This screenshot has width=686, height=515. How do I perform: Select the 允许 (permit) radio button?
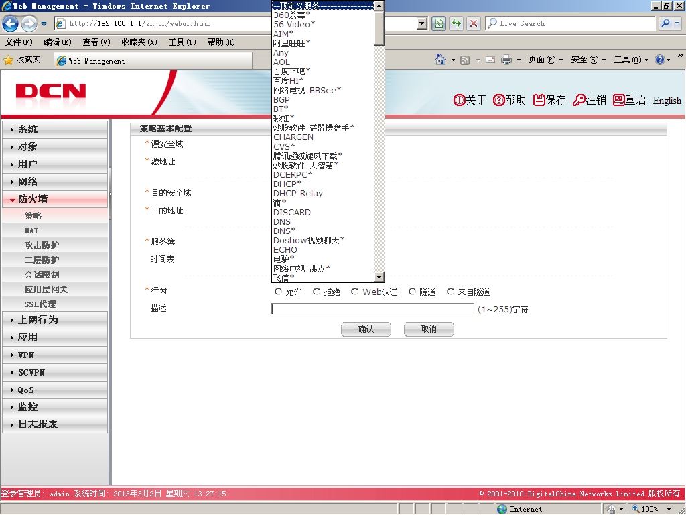(x=278, y=292)
